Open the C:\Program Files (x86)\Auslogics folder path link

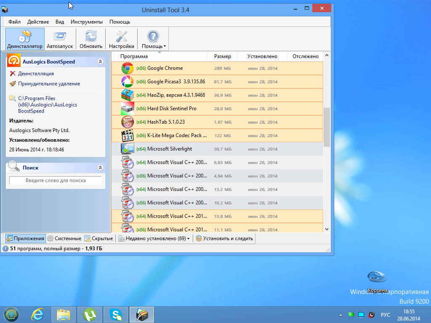tap(48, 105)
